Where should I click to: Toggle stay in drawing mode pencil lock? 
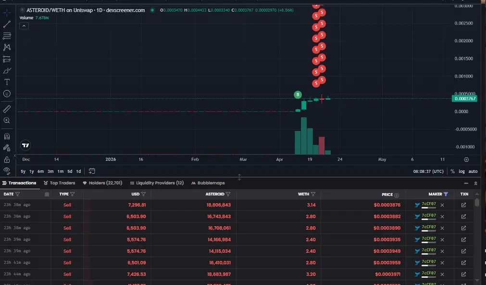[7, 148]
